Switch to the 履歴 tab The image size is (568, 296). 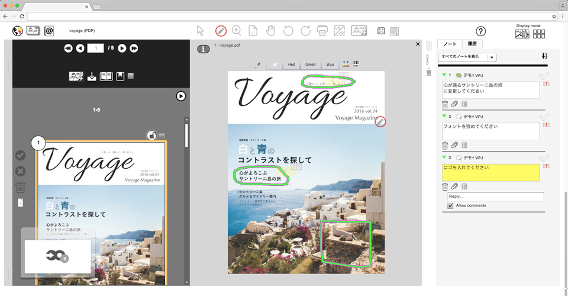pyautogui.click(x=472, y=44)
